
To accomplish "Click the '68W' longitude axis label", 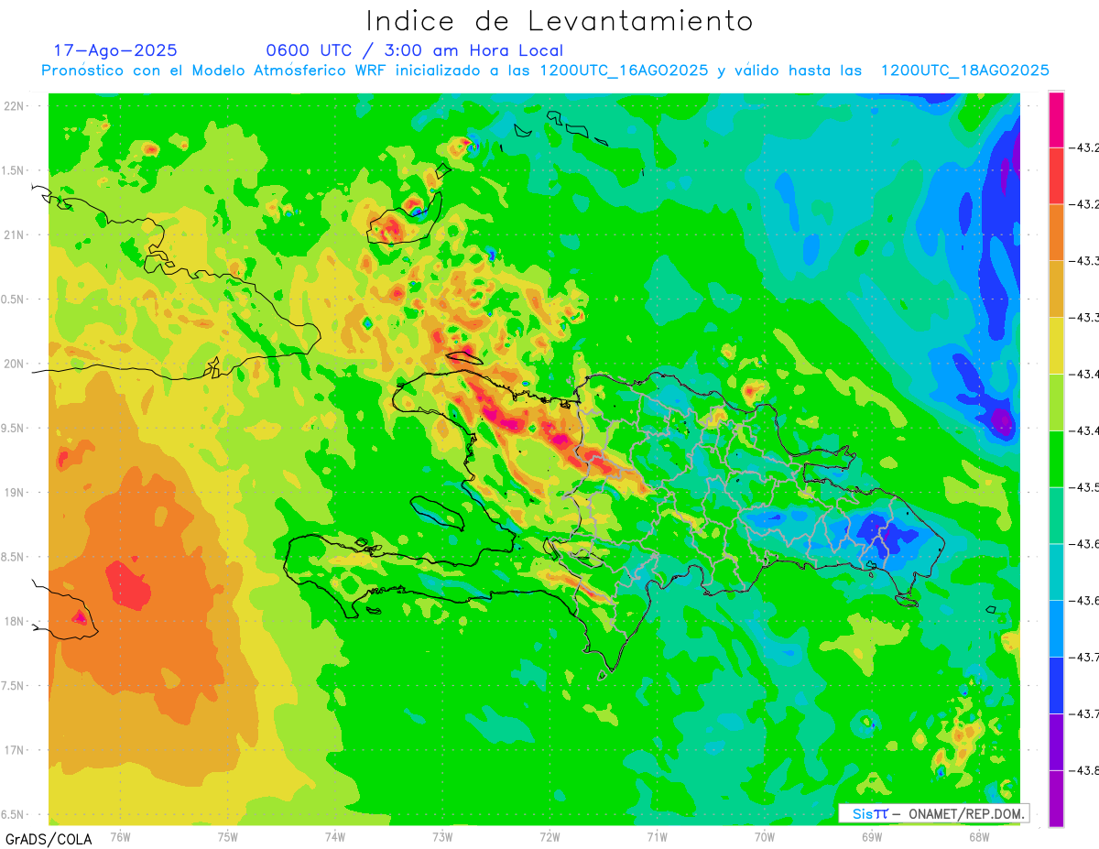I will click(x=979, y=836).
